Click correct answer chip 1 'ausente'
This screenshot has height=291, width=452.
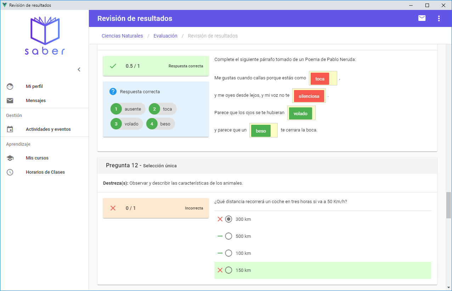128,109
